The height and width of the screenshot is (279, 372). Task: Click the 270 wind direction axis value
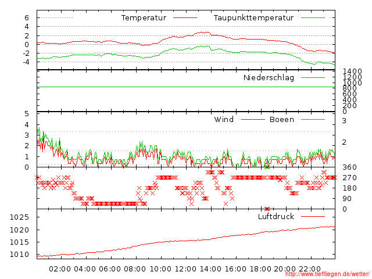349,178
